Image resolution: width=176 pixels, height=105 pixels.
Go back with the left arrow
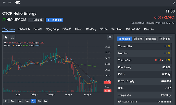pyautogui.click(x=4, y=3)
